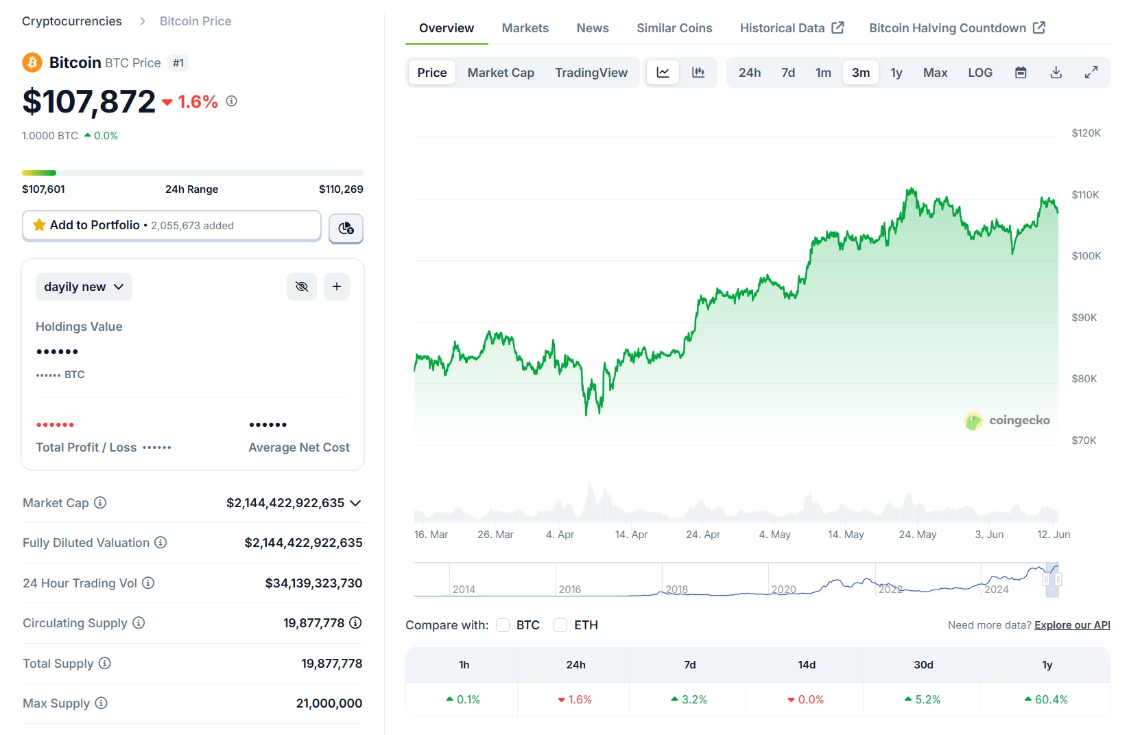Select Market Cap chart mode
This screenshot has height=735, width=1129.
(501, 72)
